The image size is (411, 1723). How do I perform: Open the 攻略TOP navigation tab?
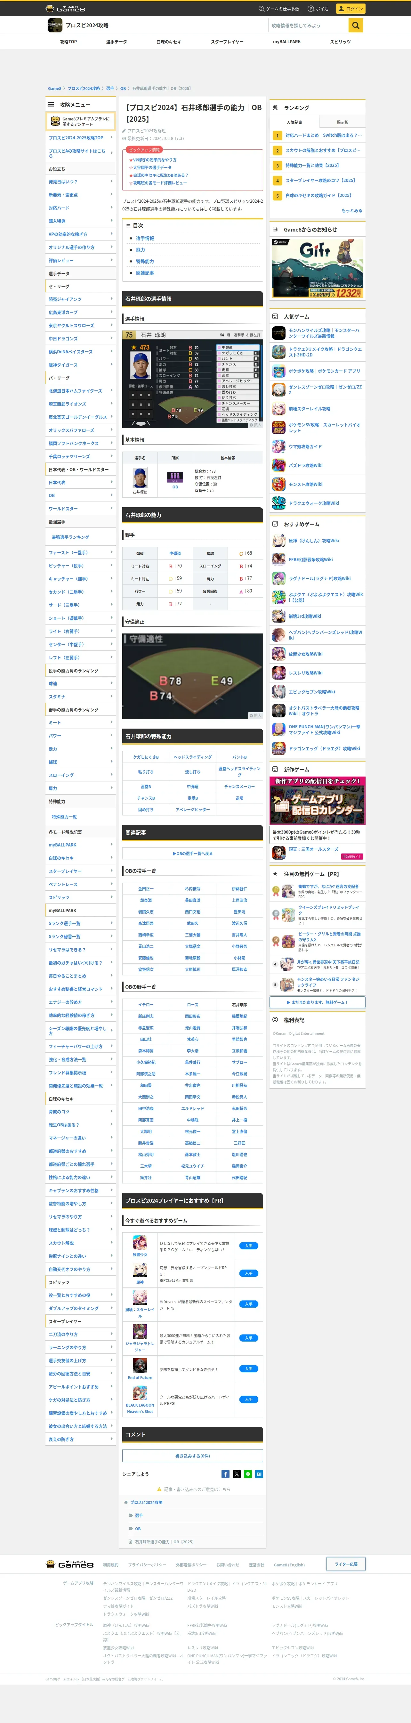tap(68, 41)
